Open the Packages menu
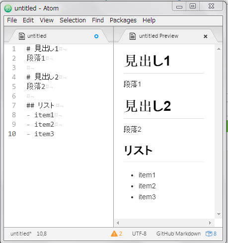This screenshot has height=243, width=228. point(123,20)
